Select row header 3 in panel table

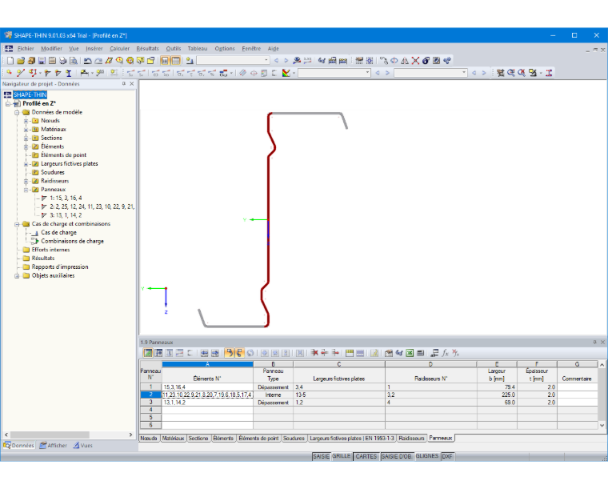pos(150,403)
